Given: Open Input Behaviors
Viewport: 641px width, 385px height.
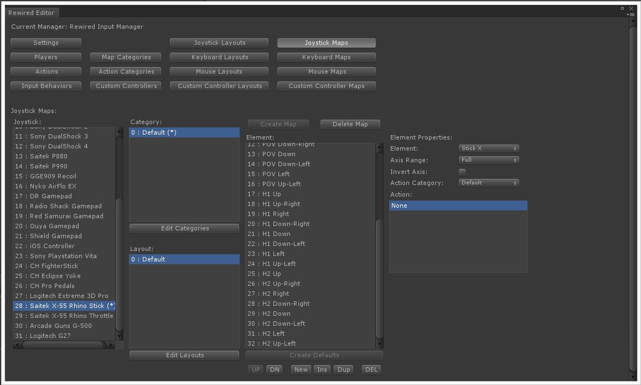Looking at the screenshot, I should point(45,86).
